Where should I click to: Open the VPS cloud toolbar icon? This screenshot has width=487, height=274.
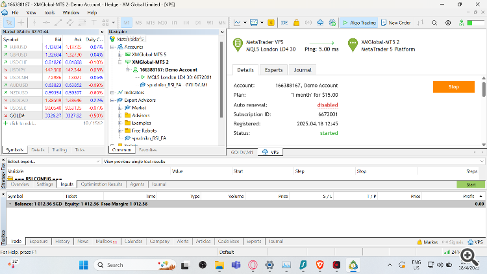(x=320, y=23)
